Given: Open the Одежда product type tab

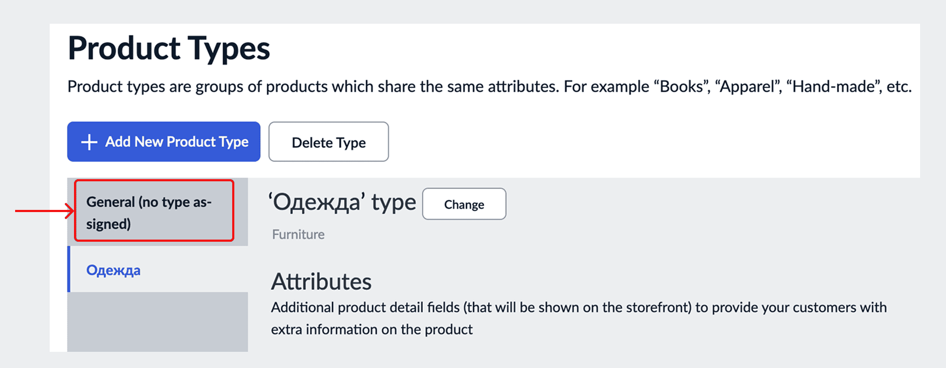Looking at the screenshot, I should (113, 270).
